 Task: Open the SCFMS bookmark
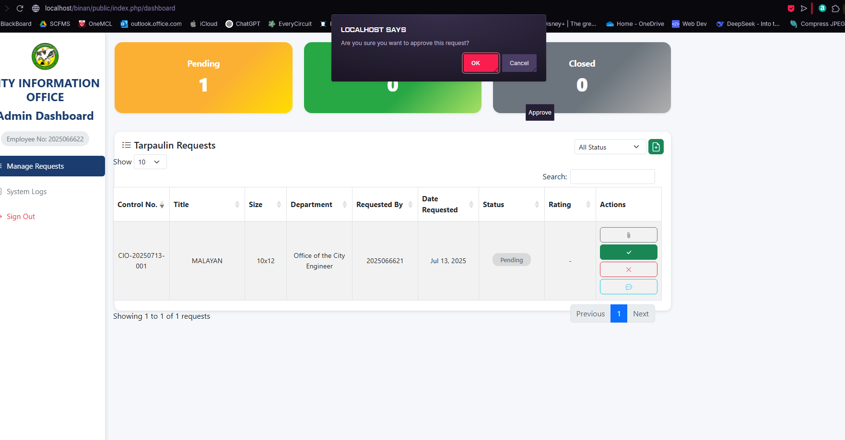coord(55,23)
